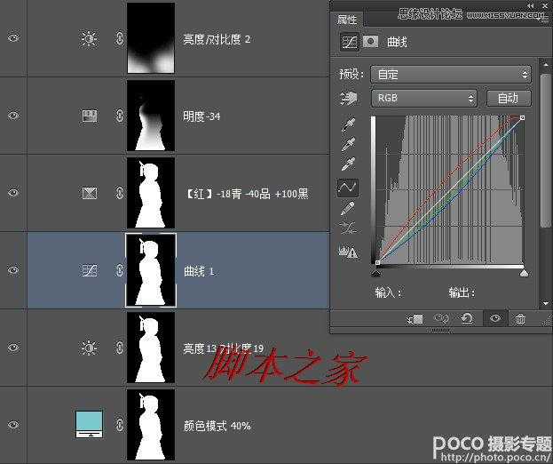Select mask thumbnail of 颜色模式 40% layer

click(151, 425)
